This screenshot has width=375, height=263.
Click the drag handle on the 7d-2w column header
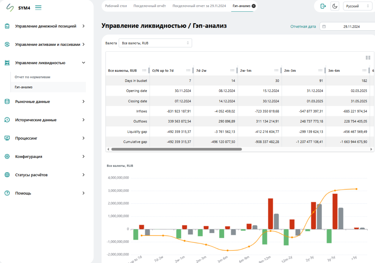[232, 70]
